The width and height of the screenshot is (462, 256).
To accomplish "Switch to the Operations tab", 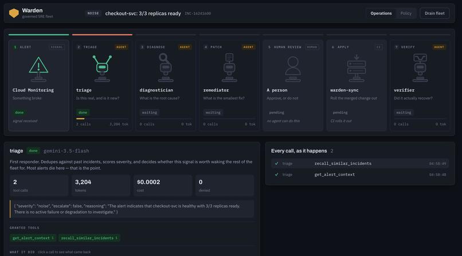I will (381, 13).
